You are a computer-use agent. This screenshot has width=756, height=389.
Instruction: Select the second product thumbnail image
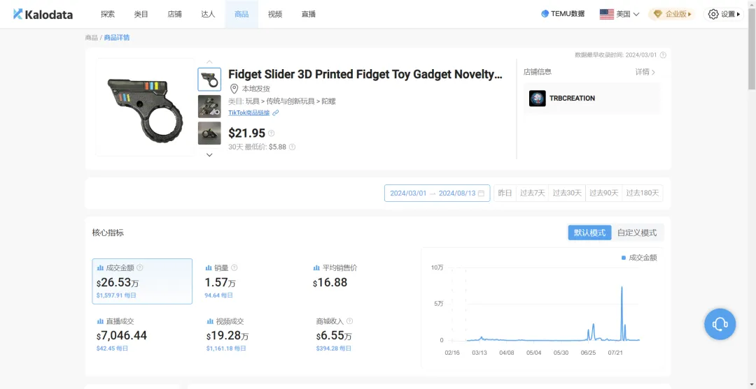[x=209, y=106]
